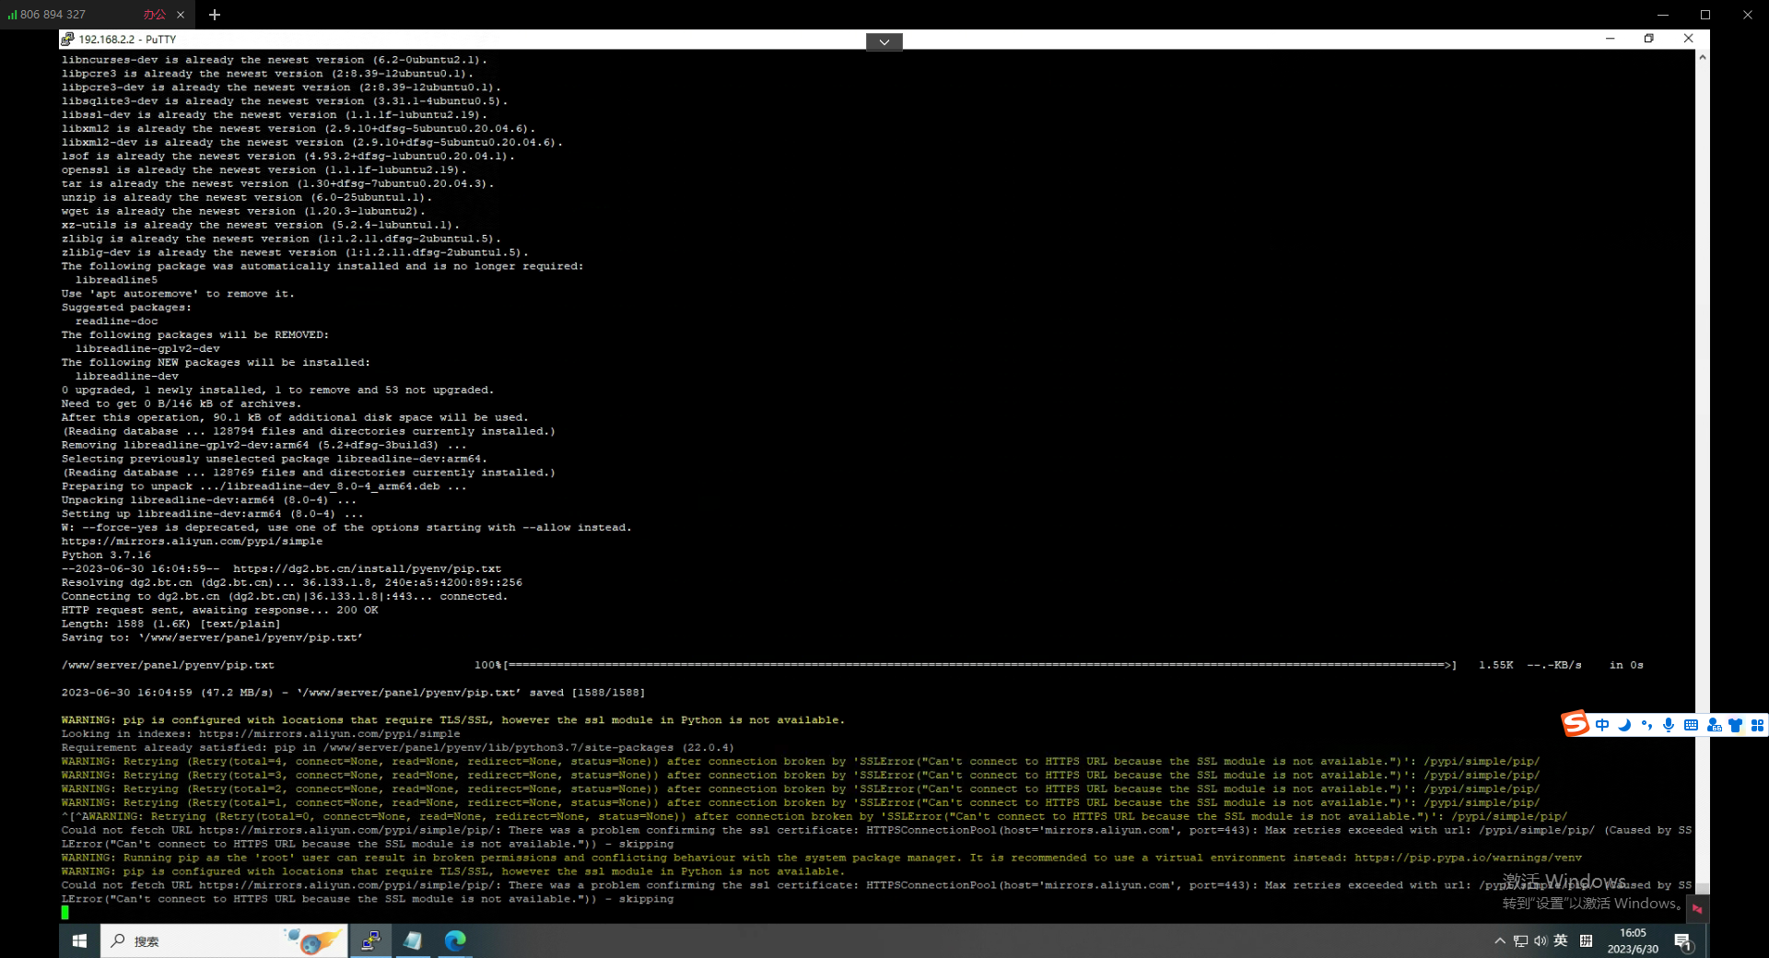Open the taskbar IME mode indicator 英
Screen dimensions: 1769x958
click(x=1560, y=940)
